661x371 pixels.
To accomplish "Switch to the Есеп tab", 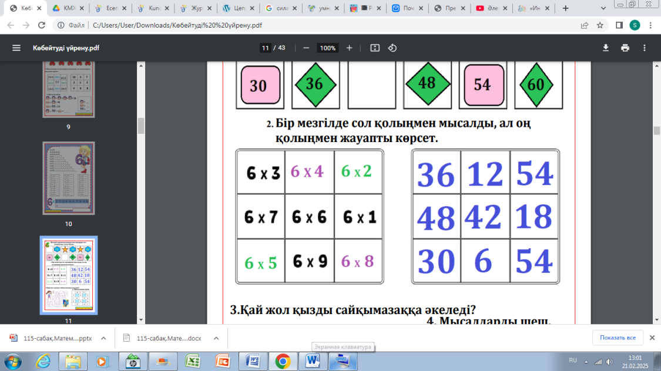I will pyautogui.click(x=111, y=8).
